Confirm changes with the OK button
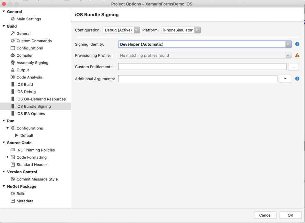The image size is (305, 223). click(x=290, y=215)
